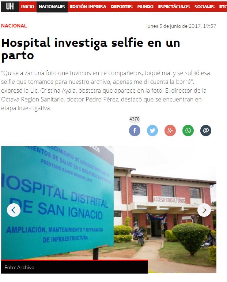Navigate to Mundo section

coord(145,7)
